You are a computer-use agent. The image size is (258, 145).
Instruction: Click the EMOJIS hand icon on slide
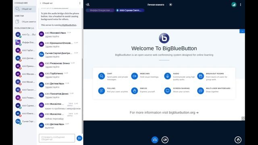click(x=134, y=91)
